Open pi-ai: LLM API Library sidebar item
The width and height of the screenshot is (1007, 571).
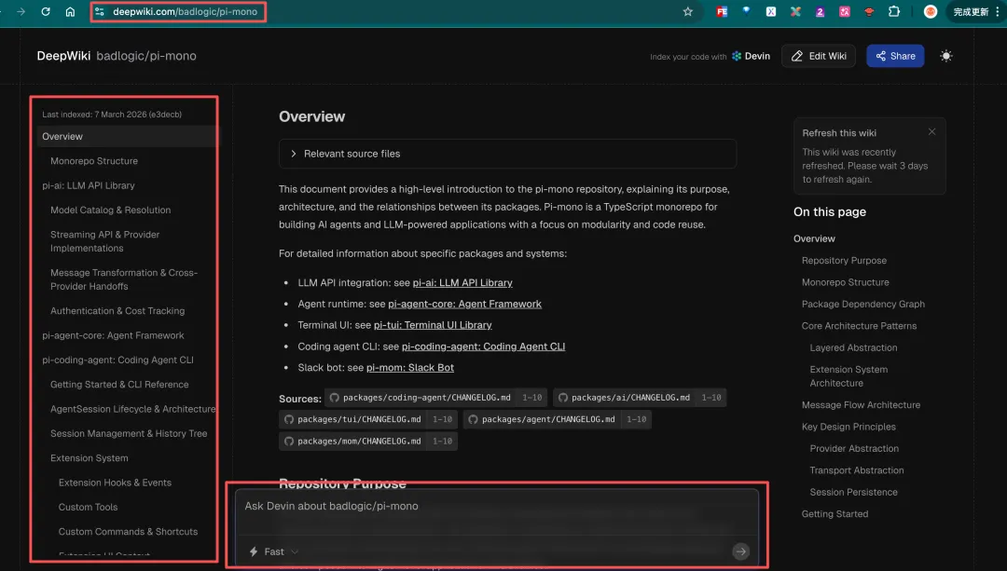tap(89, 184)
